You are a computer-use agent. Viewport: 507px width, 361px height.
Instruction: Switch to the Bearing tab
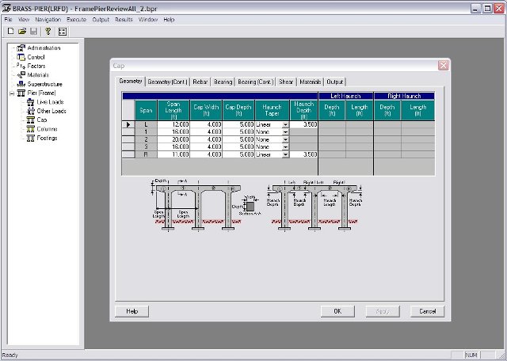click(x=223, y=82)
